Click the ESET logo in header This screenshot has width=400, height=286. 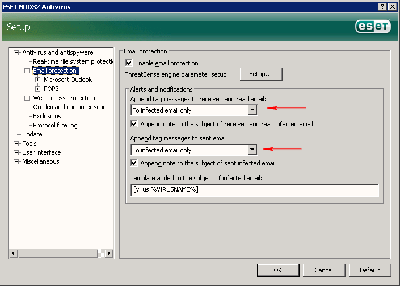(372, 27)
